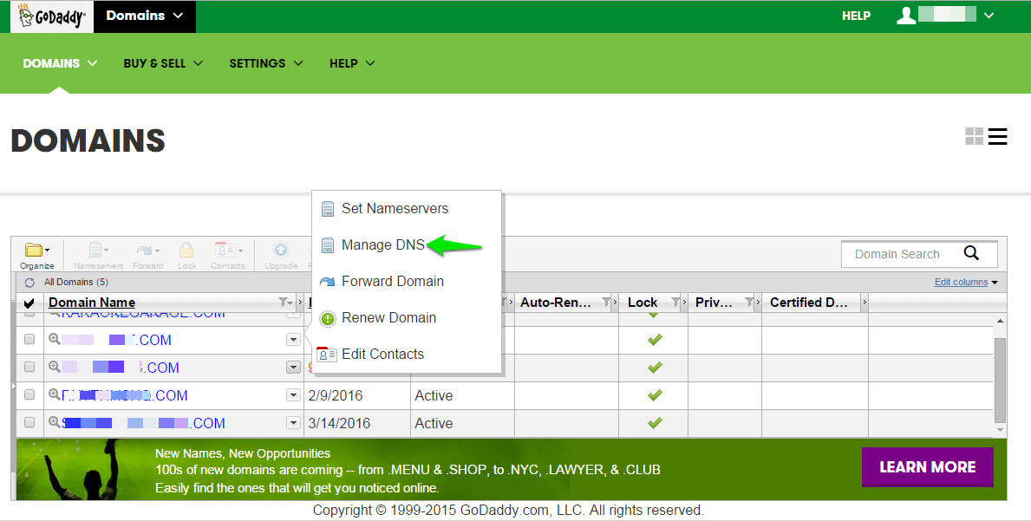Choose Edit Contacts from the popup menu
Screen dimensions: 1031x521
(x=407, y=354)
